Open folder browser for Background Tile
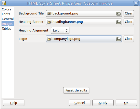The image size is (140, 109). point(119,13)
